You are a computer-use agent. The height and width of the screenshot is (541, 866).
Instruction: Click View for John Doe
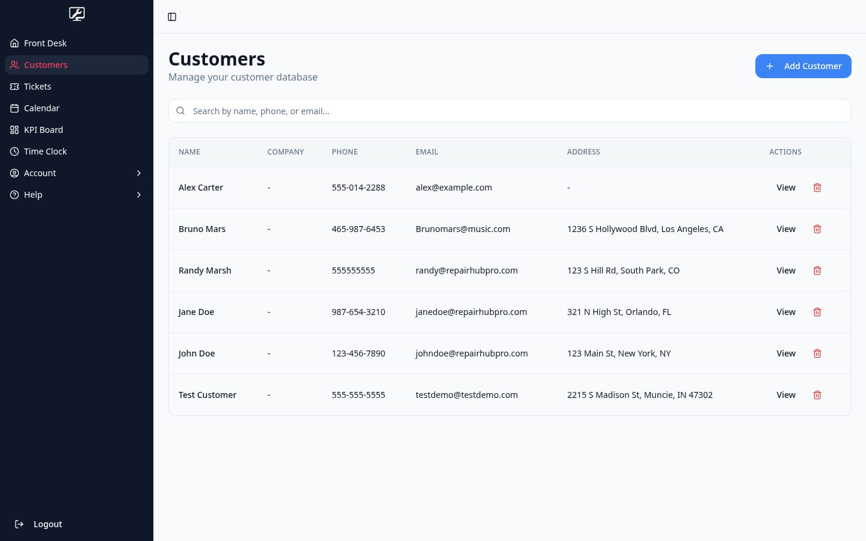786,353
